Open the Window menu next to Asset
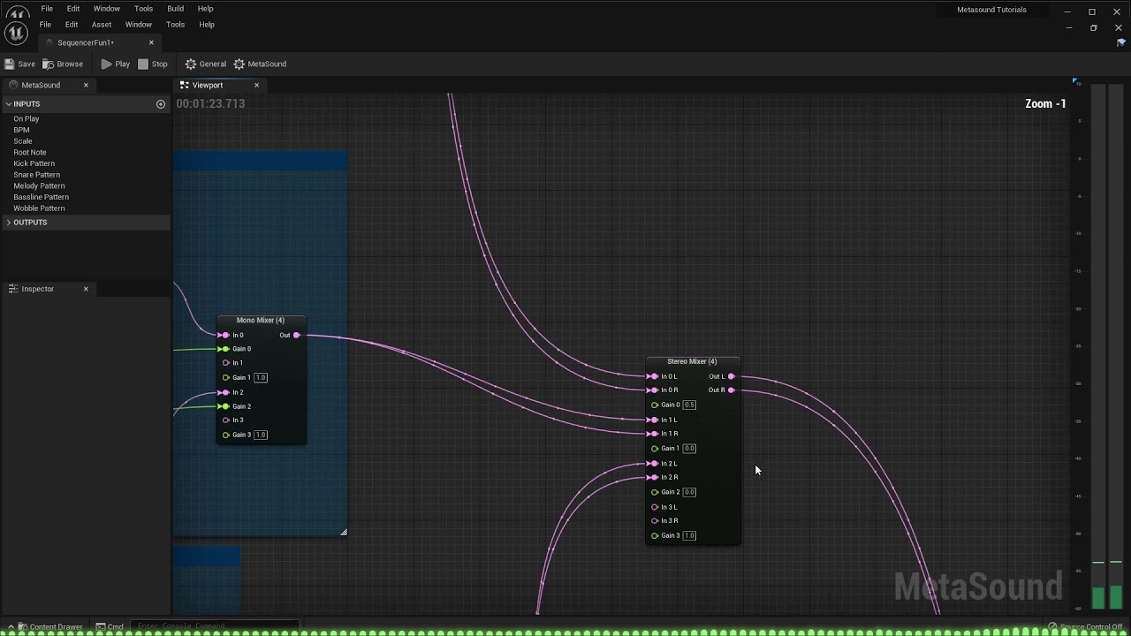This screenshot has height=636, width=1131. click(x=138, y=25)
